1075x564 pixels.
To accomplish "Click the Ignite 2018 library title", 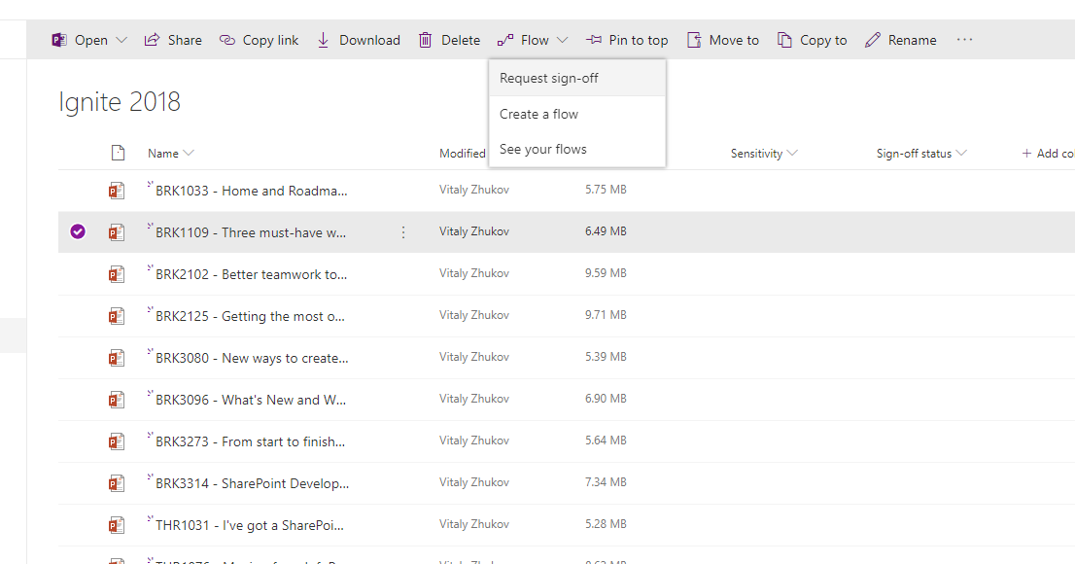I will tap(120, 102).
